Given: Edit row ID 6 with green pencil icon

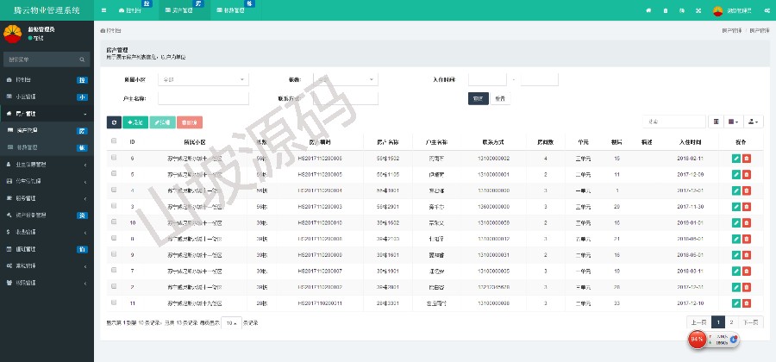Looking at the screenshot, I should (x=736, y=159).
